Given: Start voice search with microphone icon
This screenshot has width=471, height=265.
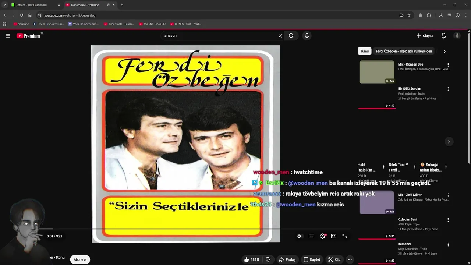Looking at the screenshot, I should 307,36.
